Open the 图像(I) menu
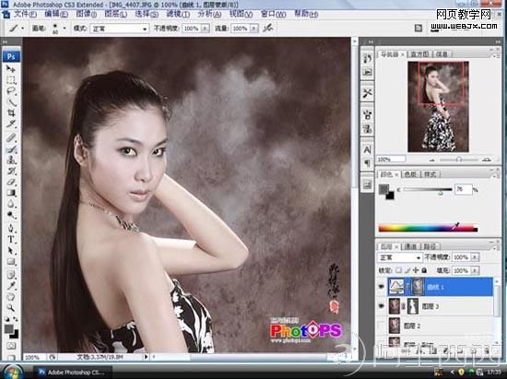The width and height of the screenshot is (507, 379). pos(86,14)
